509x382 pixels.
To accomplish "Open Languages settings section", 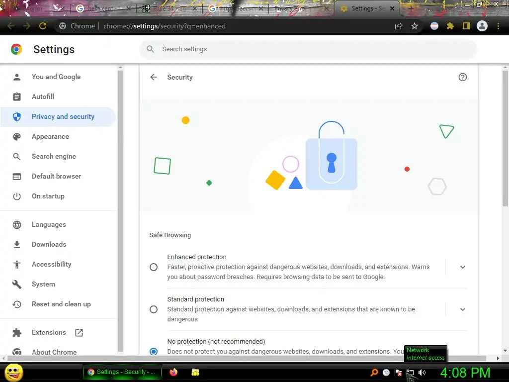I will [58, 224].
